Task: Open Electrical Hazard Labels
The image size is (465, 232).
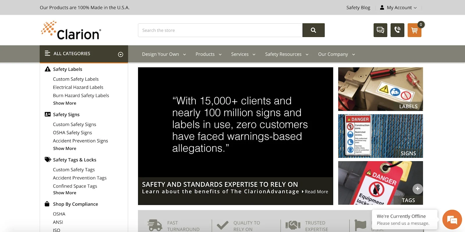Action: (x=78, y=87)
